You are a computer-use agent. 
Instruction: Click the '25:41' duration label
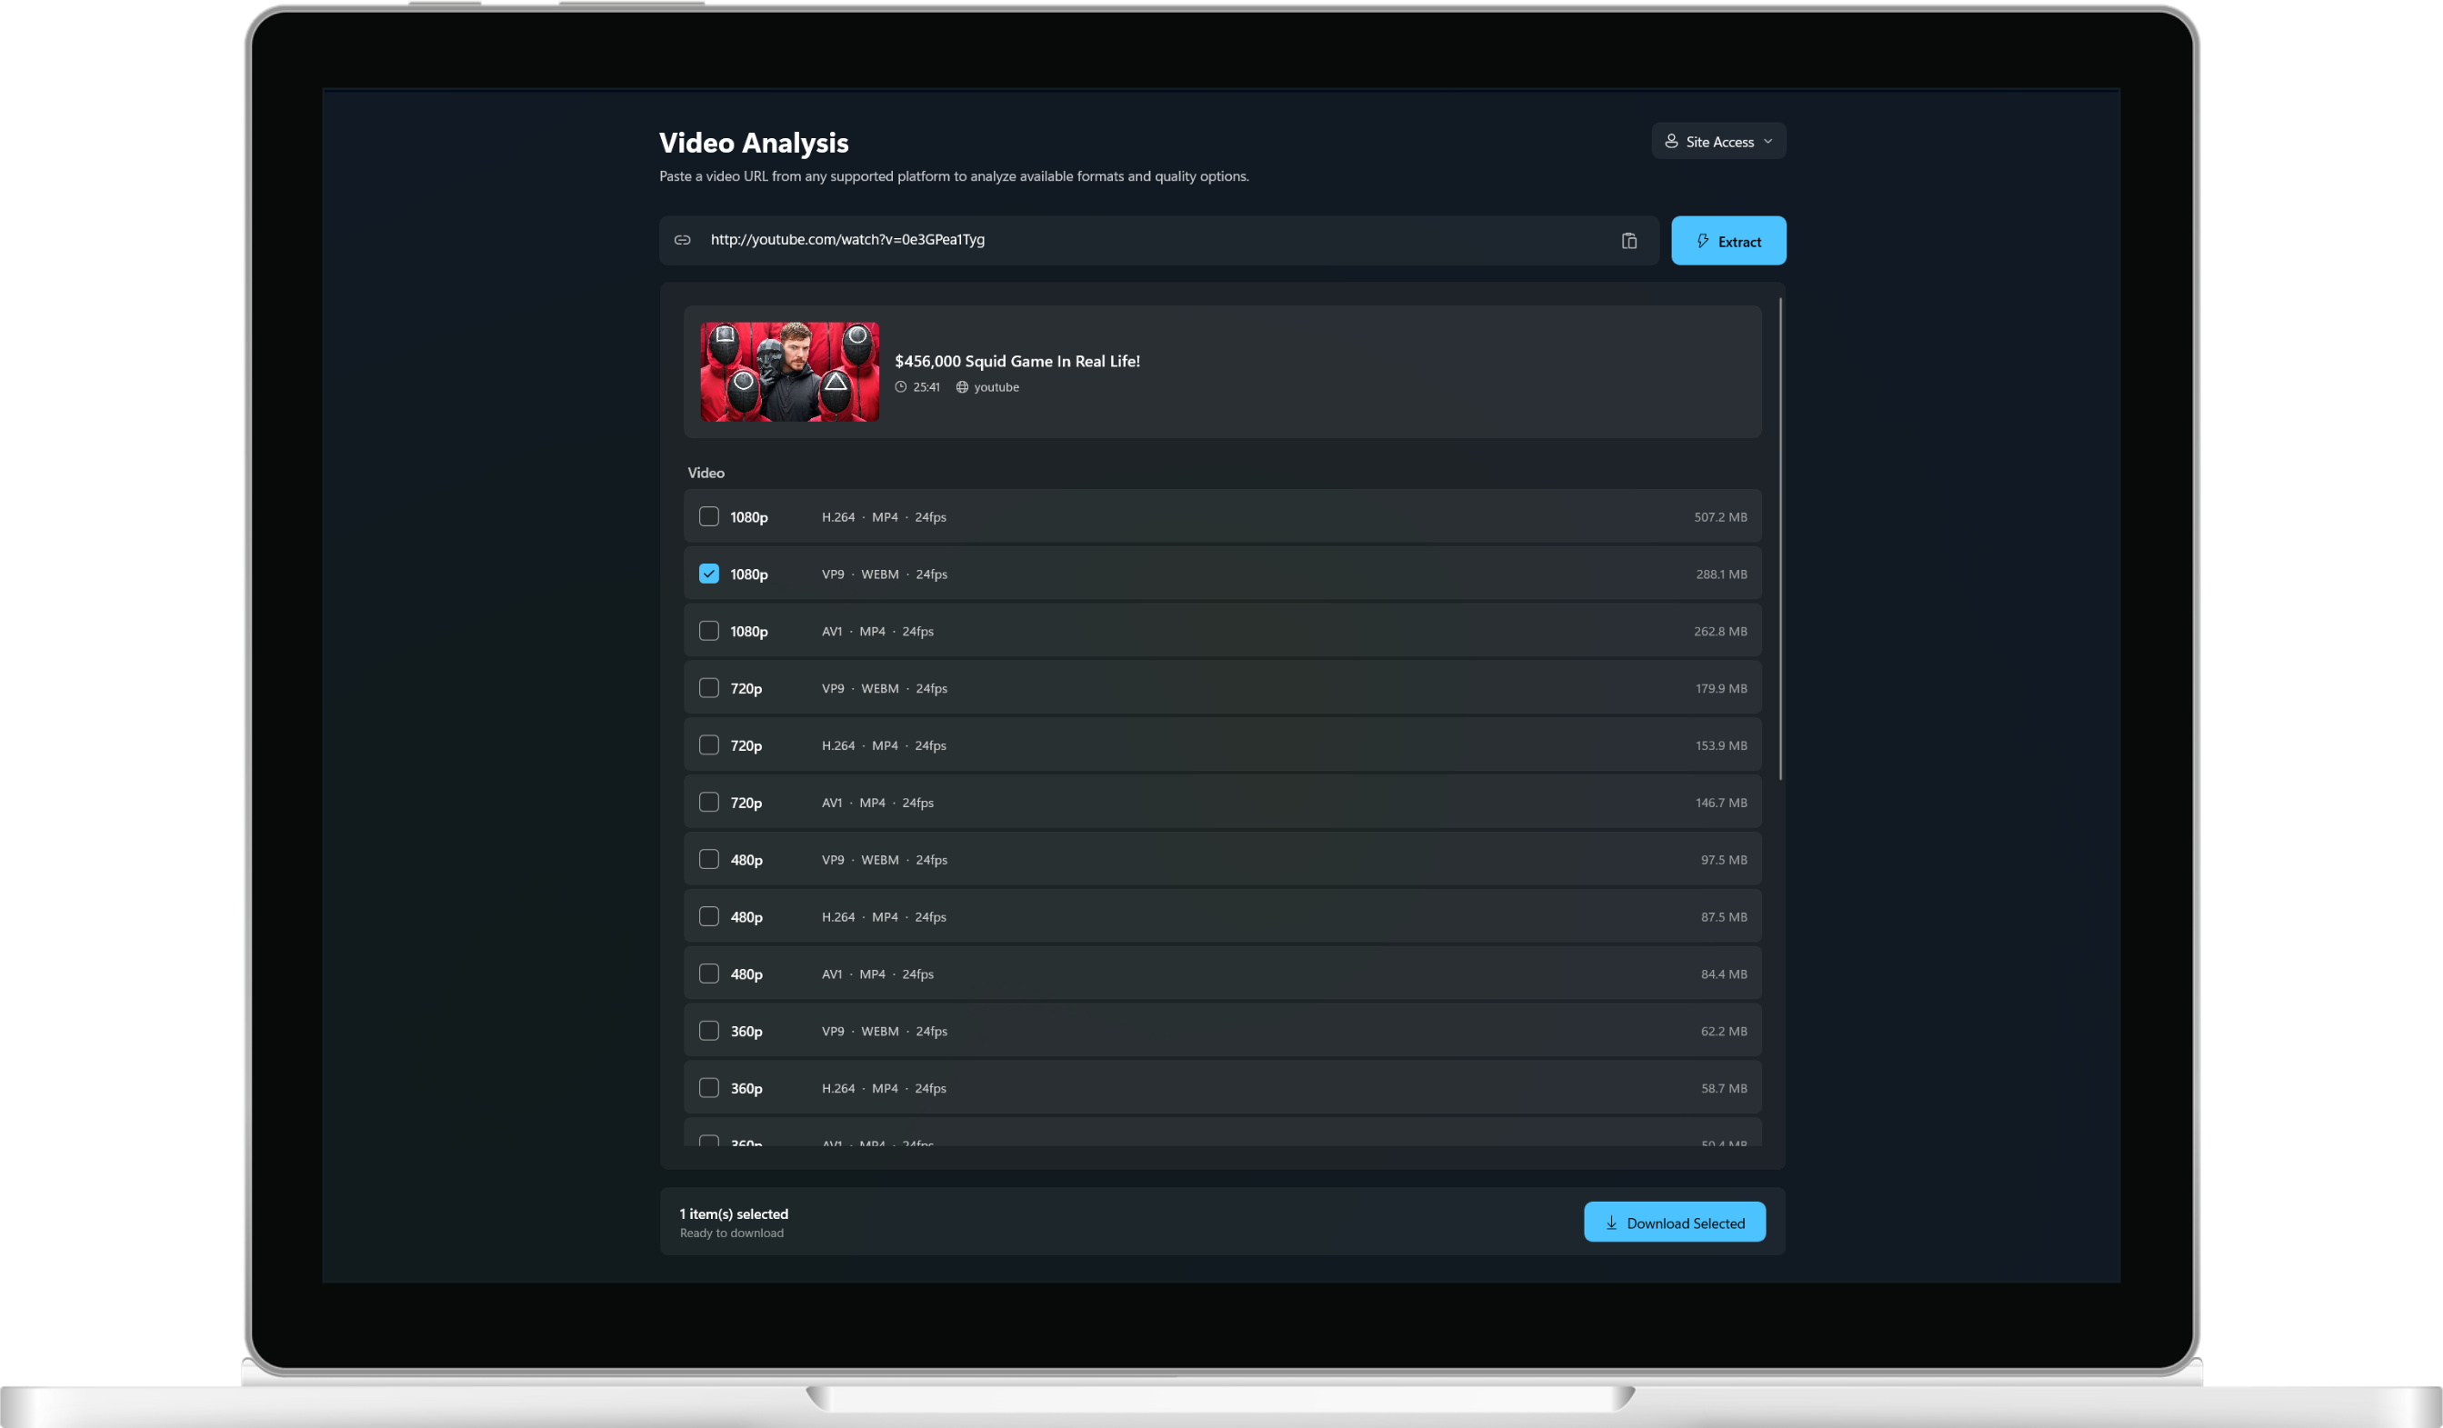[926, 387]
